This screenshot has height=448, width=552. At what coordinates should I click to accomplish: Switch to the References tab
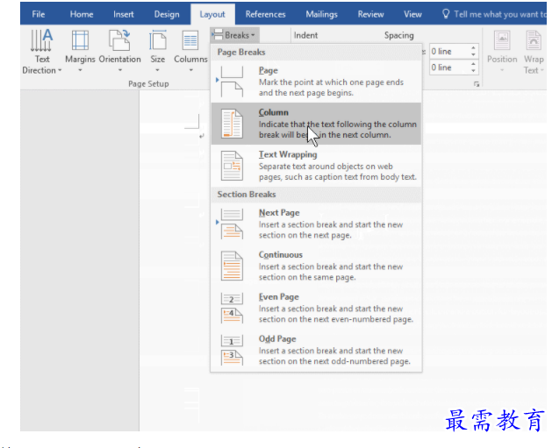coord(265,14)
